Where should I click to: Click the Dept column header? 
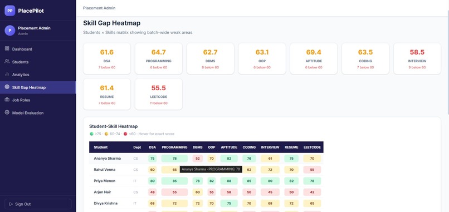pyautogui.click(x=137, y=147)
